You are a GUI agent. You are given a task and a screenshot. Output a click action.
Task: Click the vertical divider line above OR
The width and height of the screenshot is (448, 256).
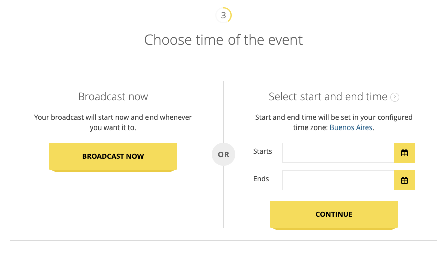click(x=223, y=111)
